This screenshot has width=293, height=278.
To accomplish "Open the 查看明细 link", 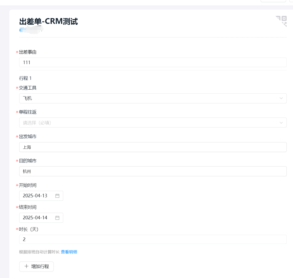I will point(69,252).
